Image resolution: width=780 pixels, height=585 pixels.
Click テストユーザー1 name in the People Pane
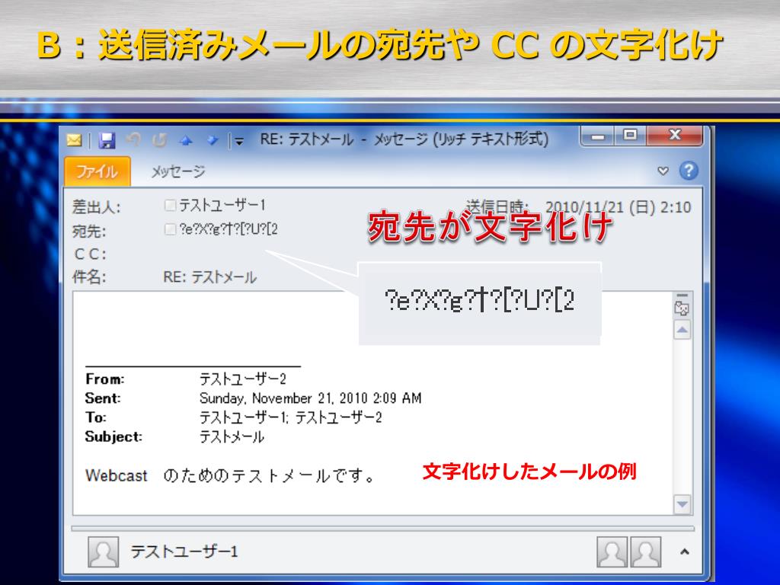pyautogui.click(x=184, y=551)
